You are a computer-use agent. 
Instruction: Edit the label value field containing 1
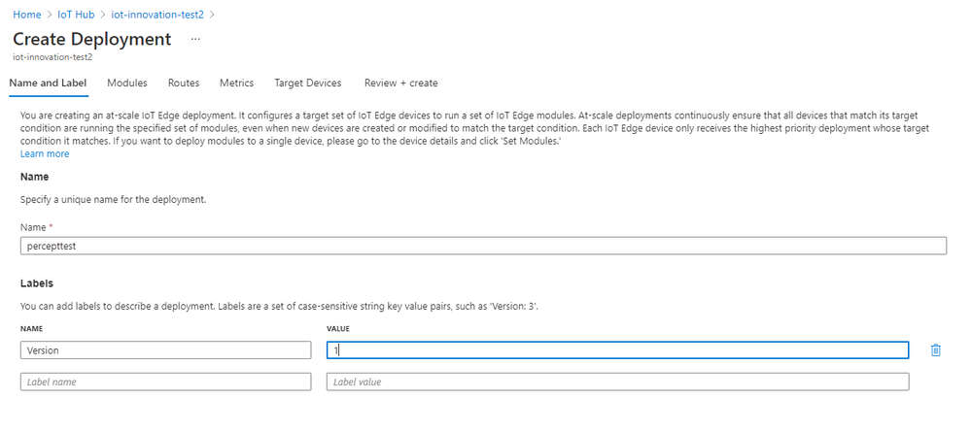617,350
